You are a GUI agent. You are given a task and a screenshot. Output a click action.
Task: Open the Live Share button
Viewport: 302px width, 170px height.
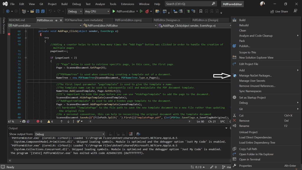point(279,12)
